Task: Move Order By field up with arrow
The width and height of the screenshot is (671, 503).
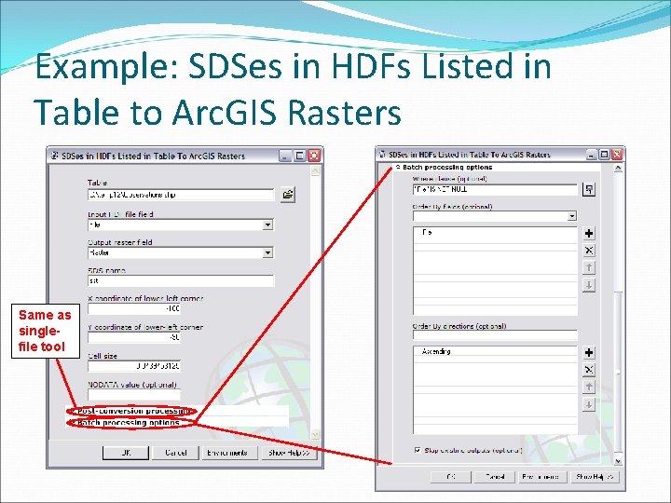Action: point(589,267)
